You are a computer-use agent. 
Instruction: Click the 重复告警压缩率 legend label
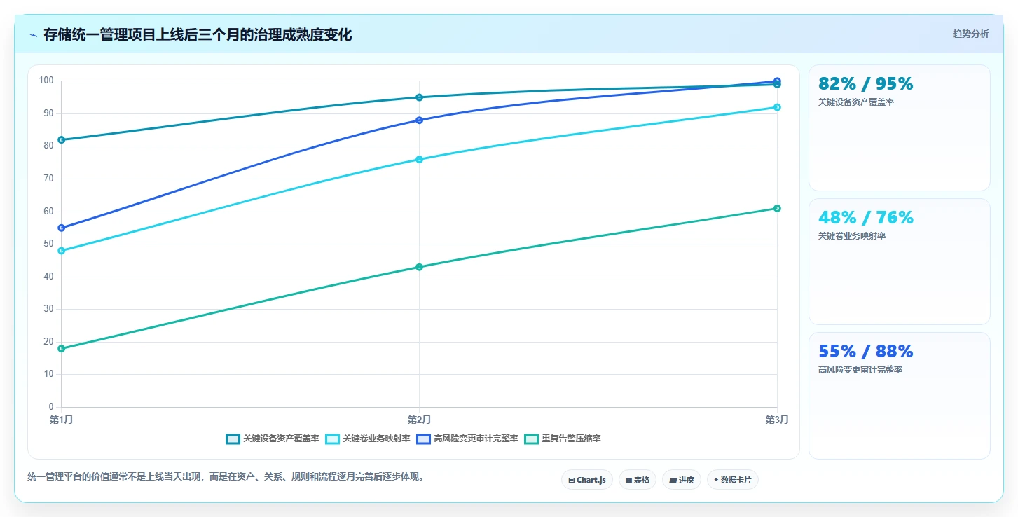571,439
